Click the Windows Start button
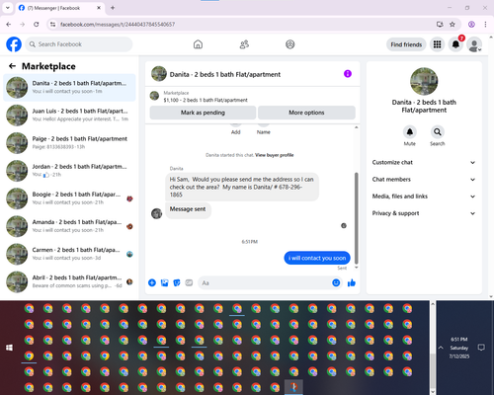The image size is (494, 395). 9,348
